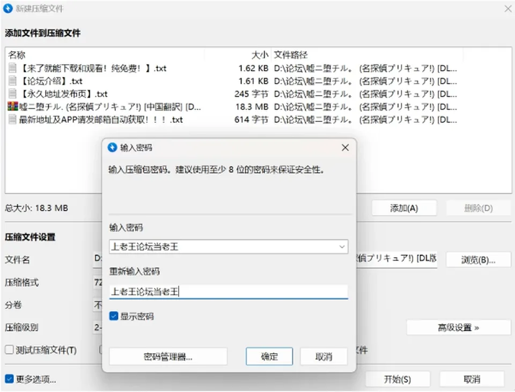Click the 添加(A) button

pos(404,208)
